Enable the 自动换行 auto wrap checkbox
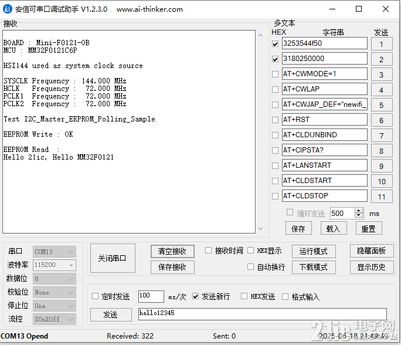Viewport: 401px width, 345px height. tap(251, 267)
